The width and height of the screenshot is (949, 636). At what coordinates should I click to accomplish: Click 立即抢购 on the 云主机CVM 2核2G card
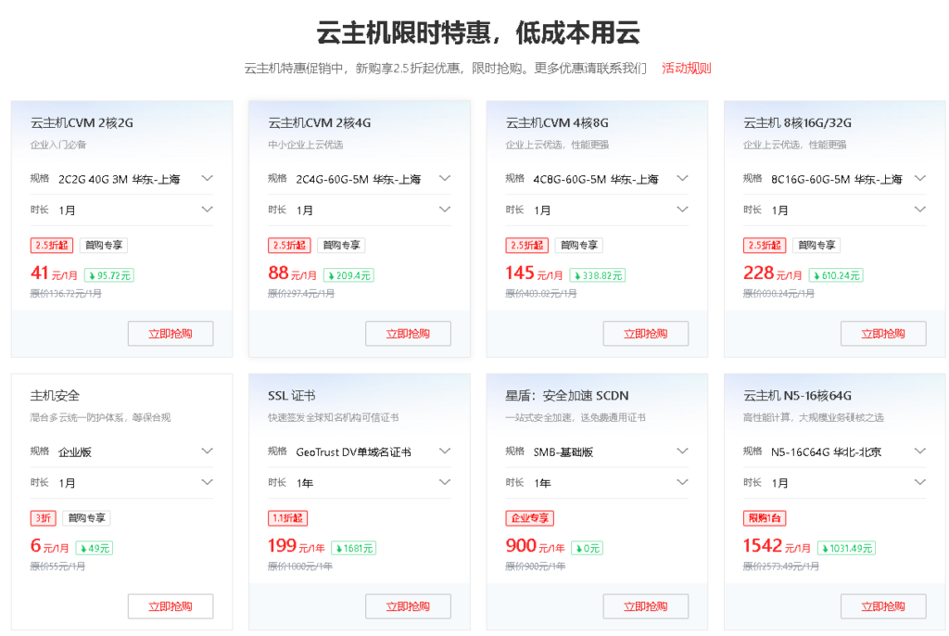(x=171, y=334)
